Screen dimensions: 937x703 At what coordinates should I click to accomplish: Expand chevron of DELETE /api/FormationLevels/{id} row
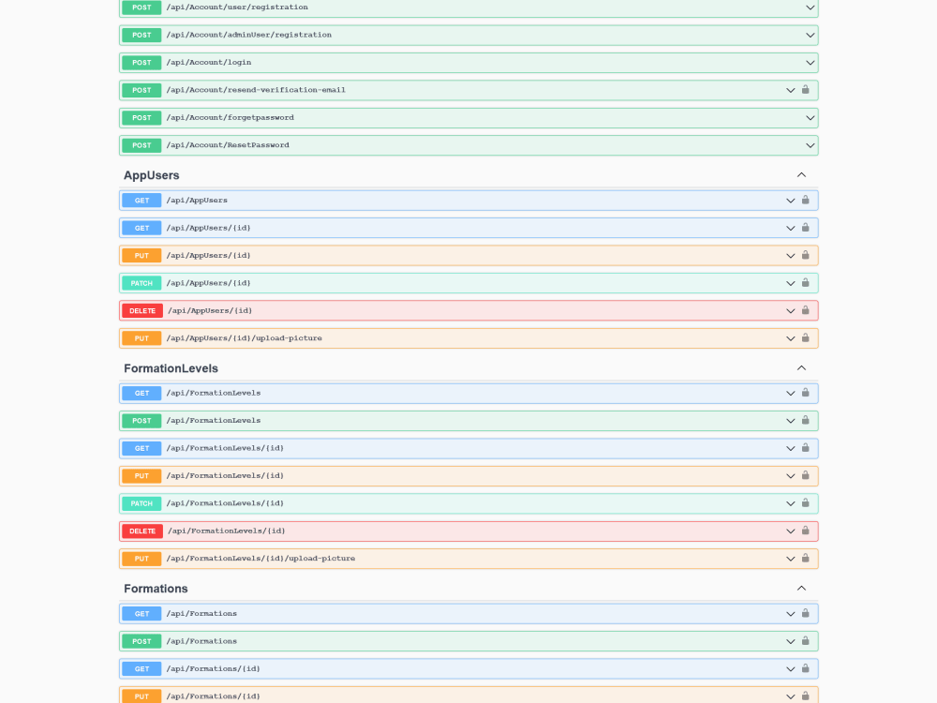coord(790,531)
